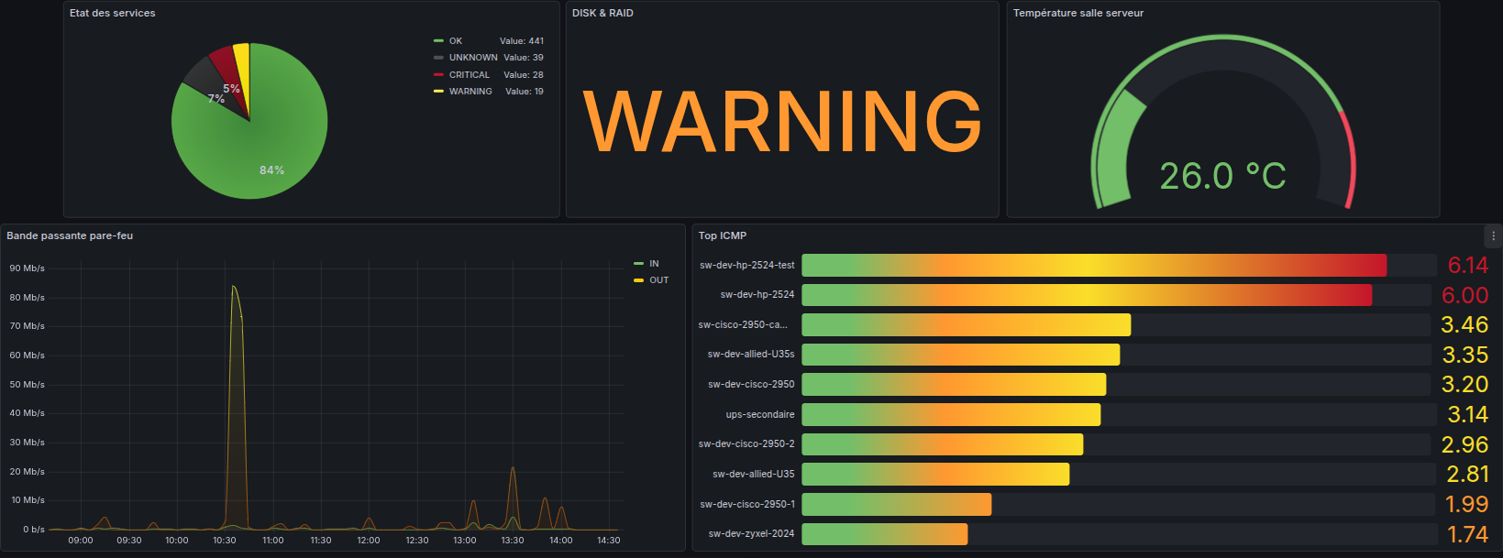Screen dimensions: 1503x558
Task: Toggle the CRITICAL series in pie legend
Action: point(469,75)
